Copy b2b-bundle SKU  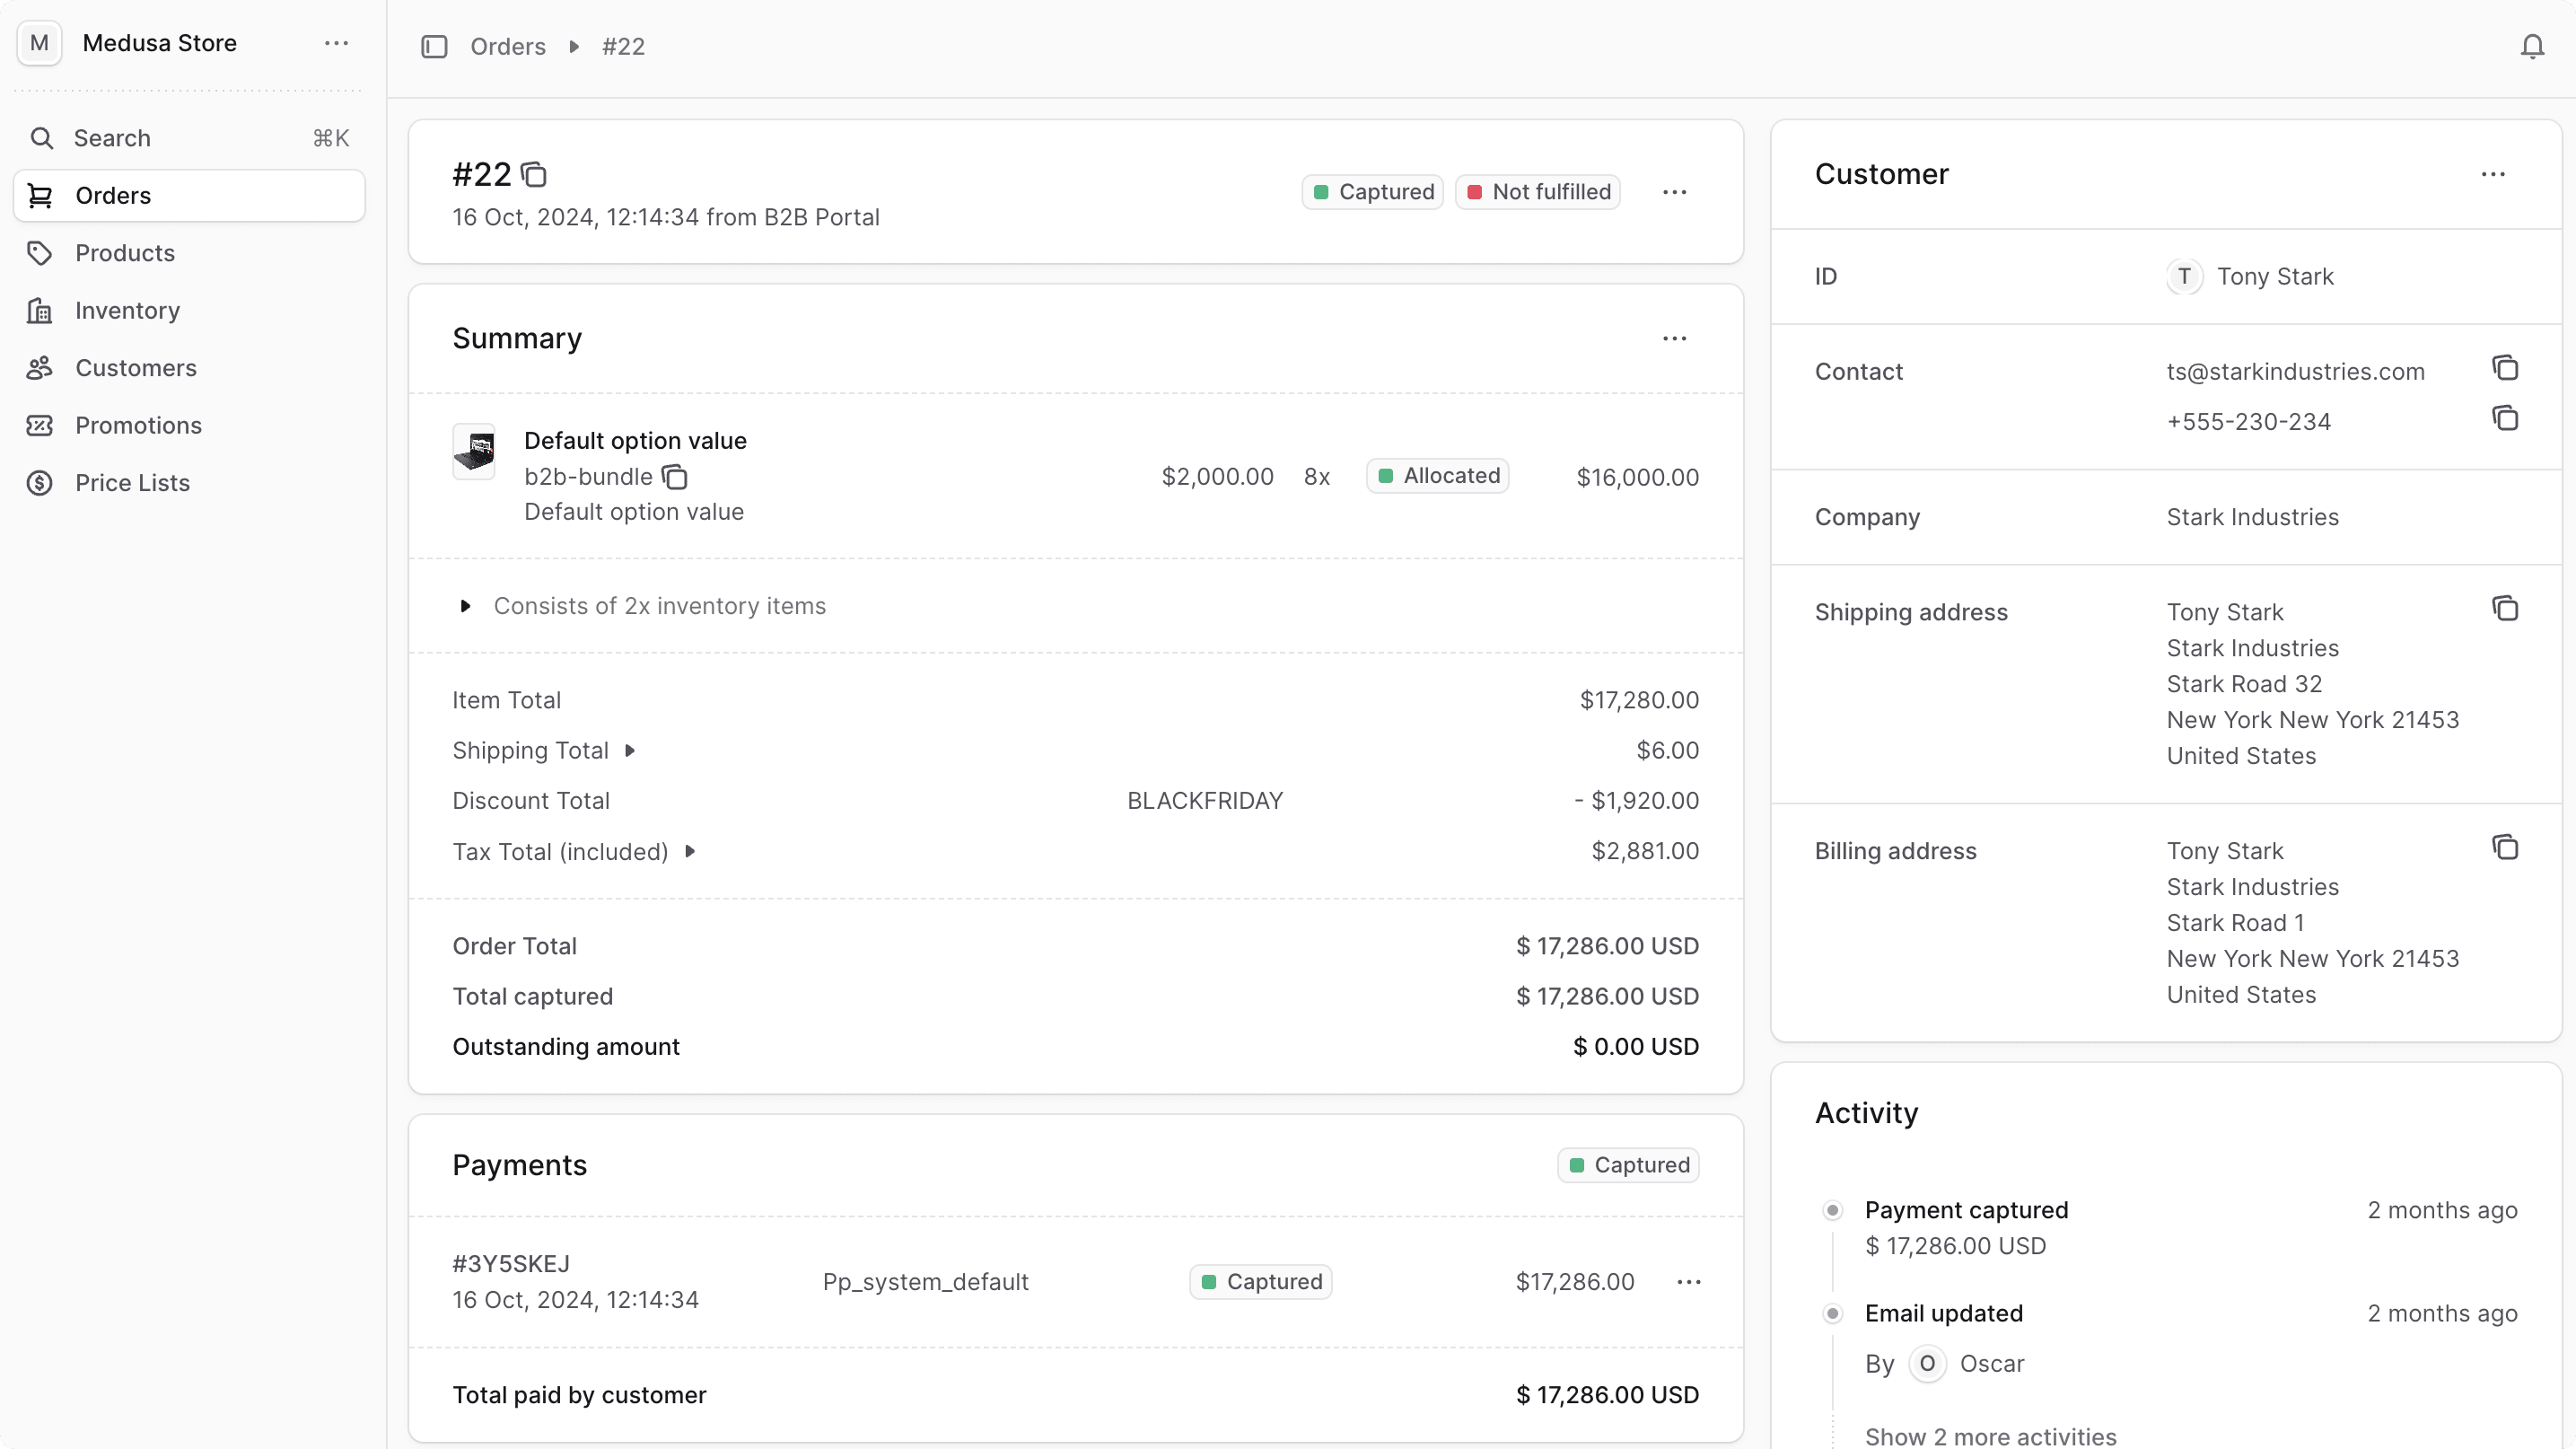tap(676, 477)
